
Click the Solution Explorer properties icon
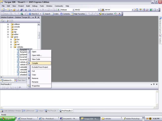point(3,21)
